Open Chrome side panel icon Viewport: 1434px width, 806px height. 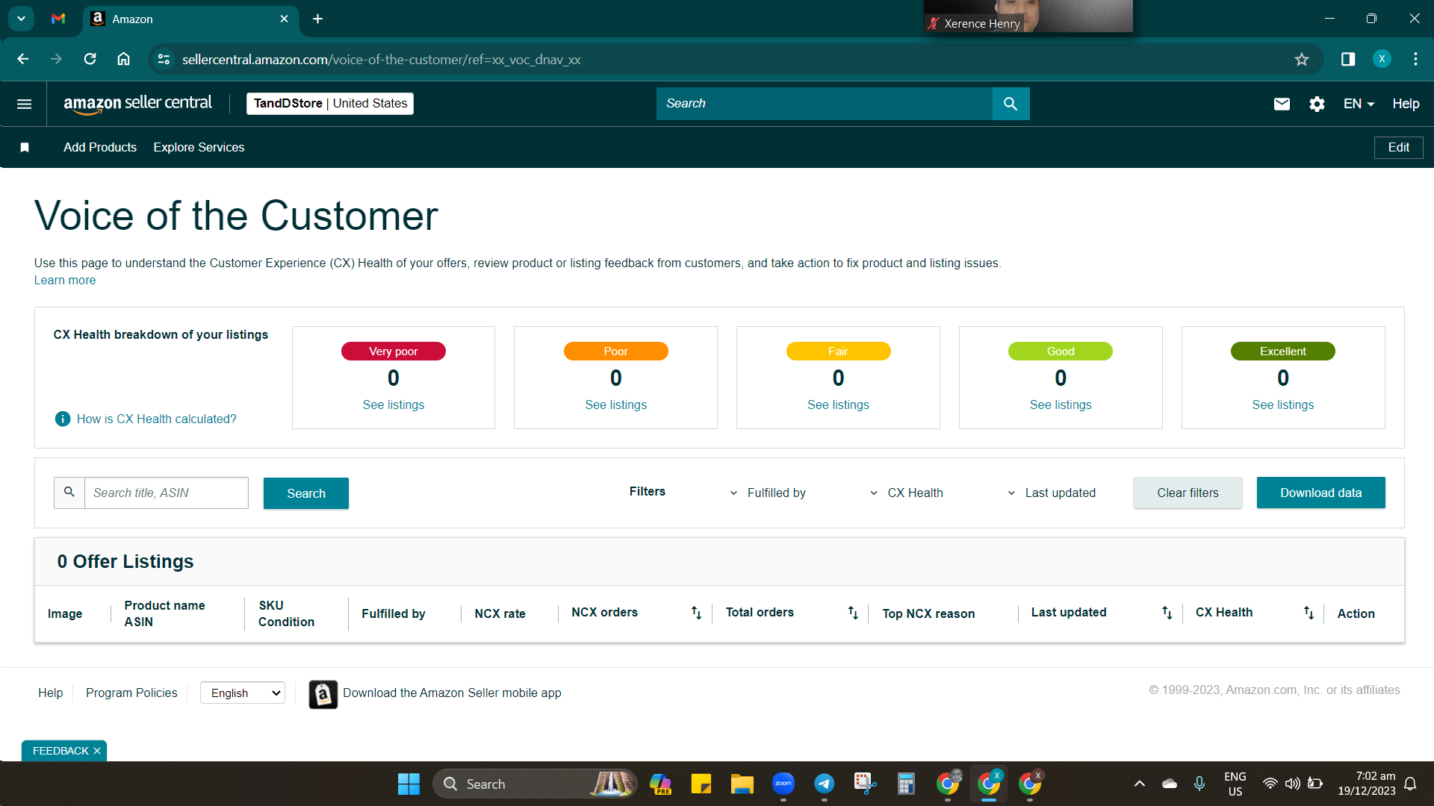[x=1348, y=59]
